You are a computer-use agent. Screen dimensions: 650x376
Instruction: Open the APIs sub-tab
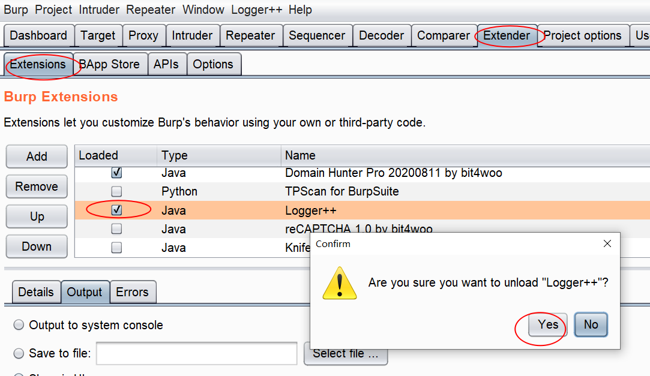[x=166, y=65]
